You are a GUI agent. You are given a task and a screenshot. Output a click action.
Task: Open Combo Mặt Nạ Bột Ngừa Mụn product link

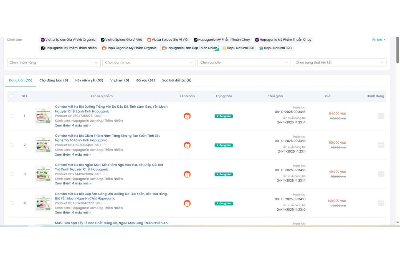point(109,167)
